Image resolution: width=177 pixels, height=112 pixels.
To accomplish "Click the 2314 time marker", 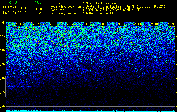I will 70,24.
